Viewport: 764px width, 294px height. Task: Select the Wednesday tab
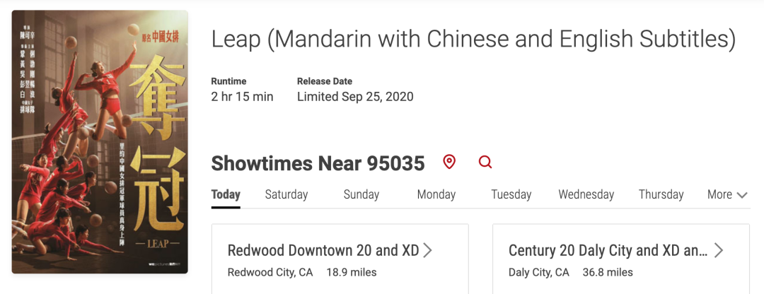pos(586,194)
